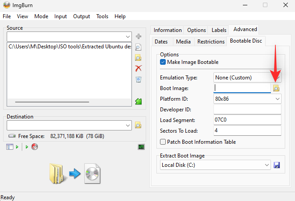Image resolution: width=295 pixels, height=201 pixels.
Task: Click the Sectors To Load field
Action: click(x=247, y=130)
